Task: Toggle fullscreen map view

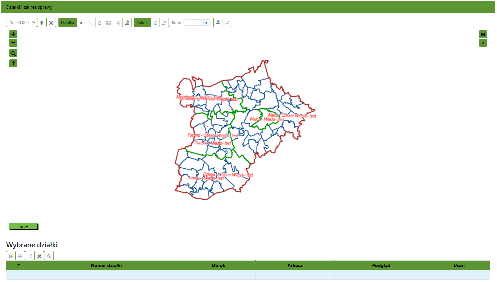Action: (483, 43)
